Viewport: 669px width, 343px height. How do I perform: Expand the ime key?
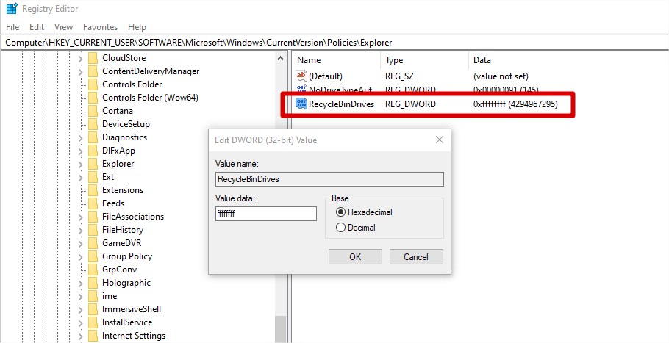pyautogui.click(x=80, y=296)
